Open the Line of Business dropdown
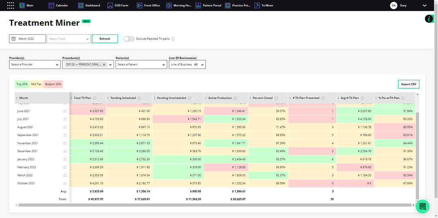Image resolution: width=438 pixels, height=218 pixels. pos(187,64)
